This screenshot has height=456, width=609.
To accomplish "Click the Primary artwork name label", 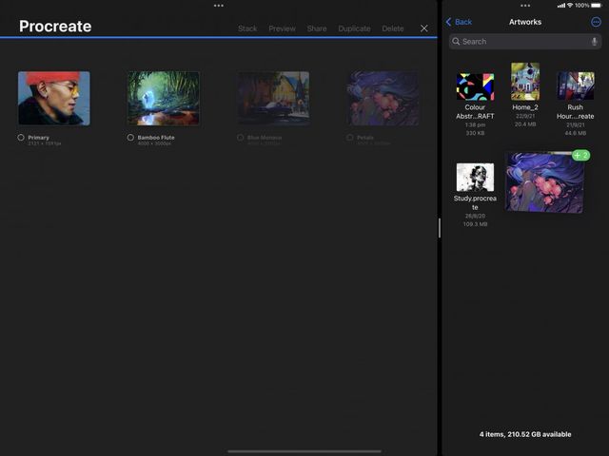I will coord(38,137).
